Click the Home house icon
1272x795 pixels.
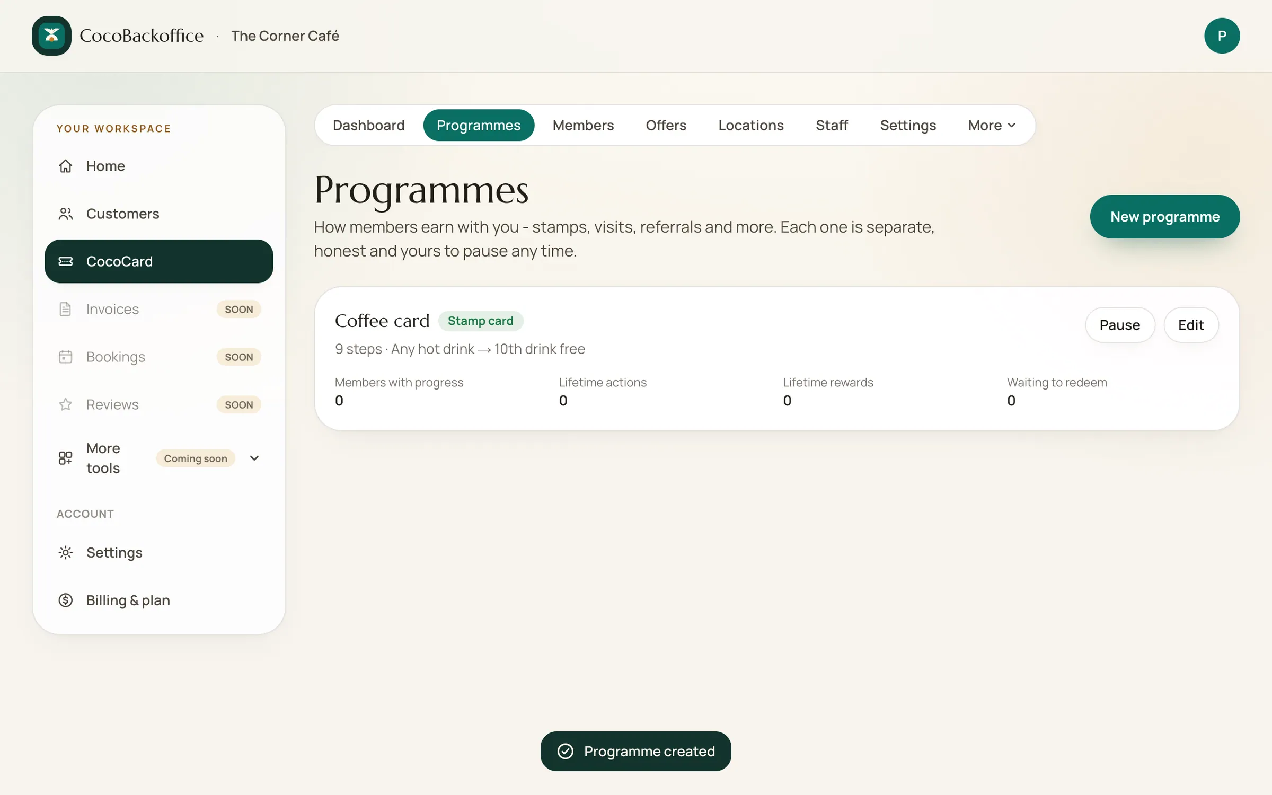(x=65, y=166)
